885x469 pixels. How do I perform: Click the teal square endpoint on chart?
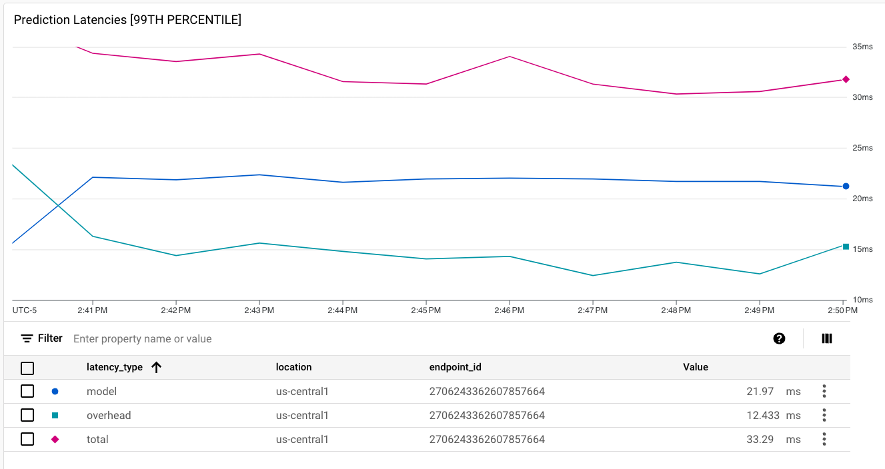[846, 246]
